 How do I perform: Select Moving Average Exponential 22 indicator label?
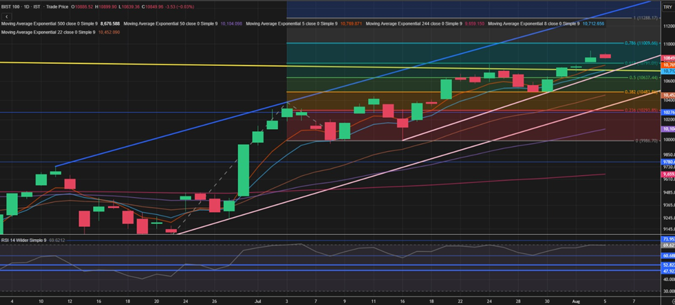click(x=47, y=32)
